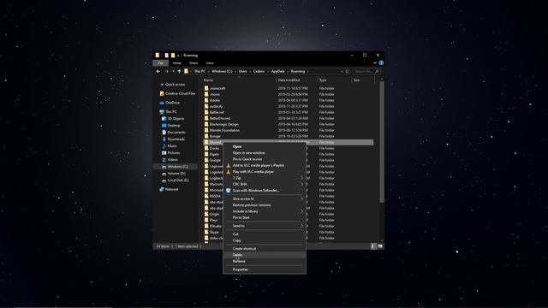The width and height of the screenshot is (548, 308).
Task: Click the VLC cone icon beside Add to Playlist
Action: coord(229,165)
